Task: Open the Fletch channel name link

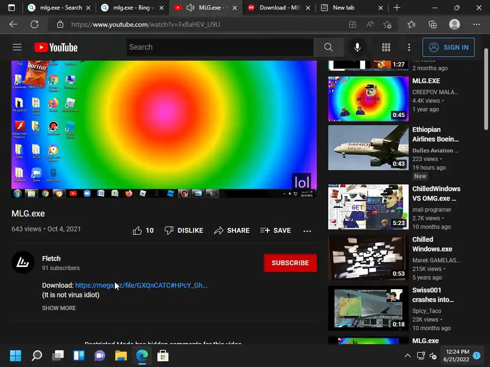Action: [51, 259]
